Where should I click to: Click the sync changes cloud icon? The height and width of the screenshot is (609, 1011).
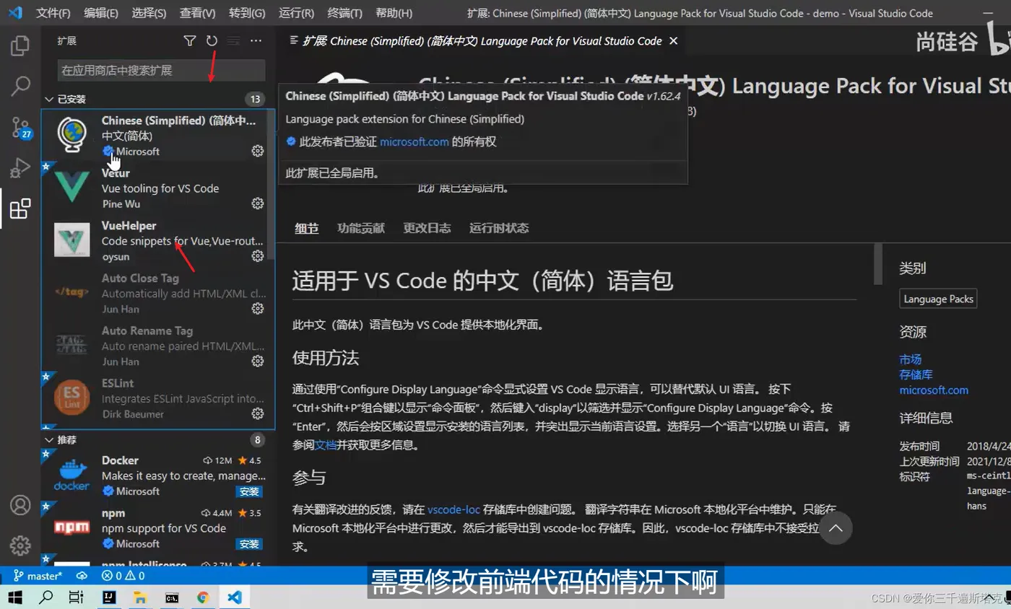coord(82,576)
